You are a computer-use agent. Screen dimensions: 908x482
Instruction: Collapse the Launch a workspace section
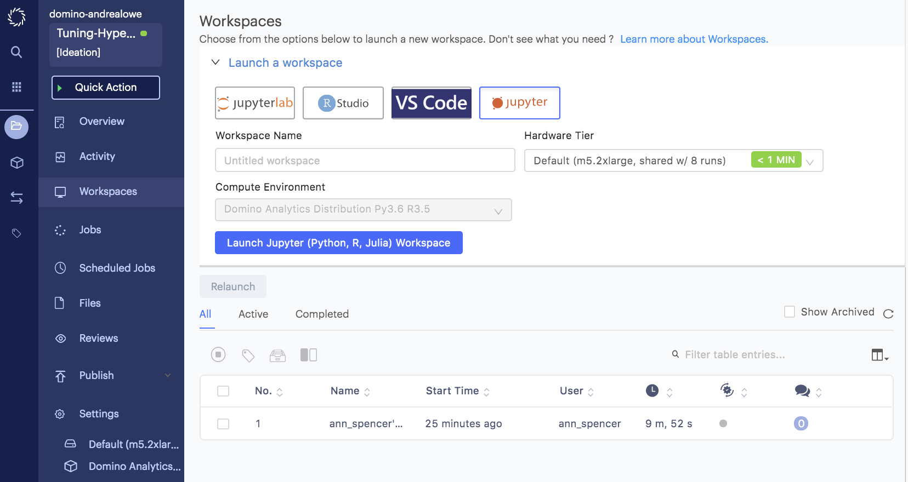point(215,62)
